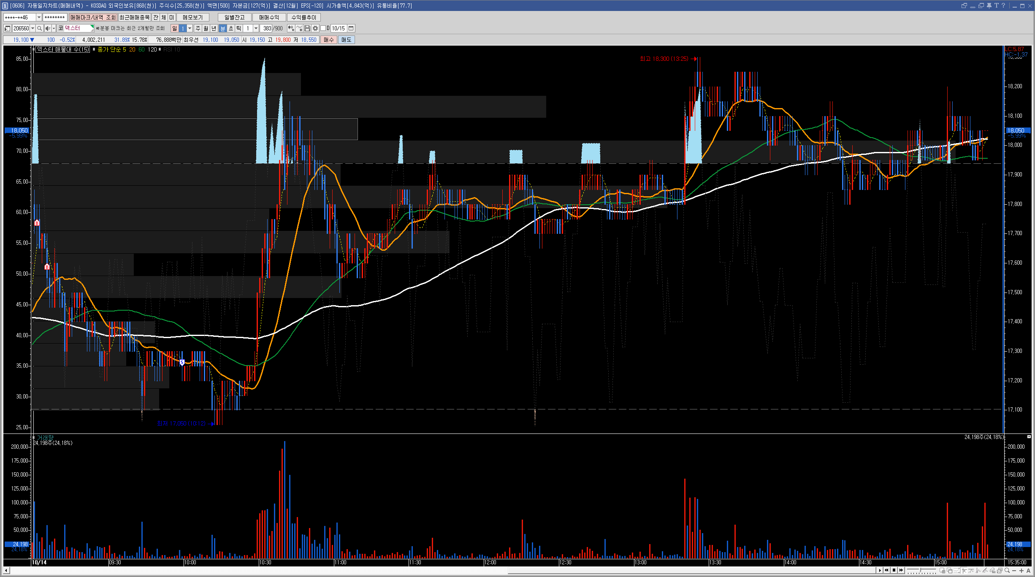Screen dimensions: 1035x577
Task: Open the 일별잔고 tab
Action: pos(234,17)
